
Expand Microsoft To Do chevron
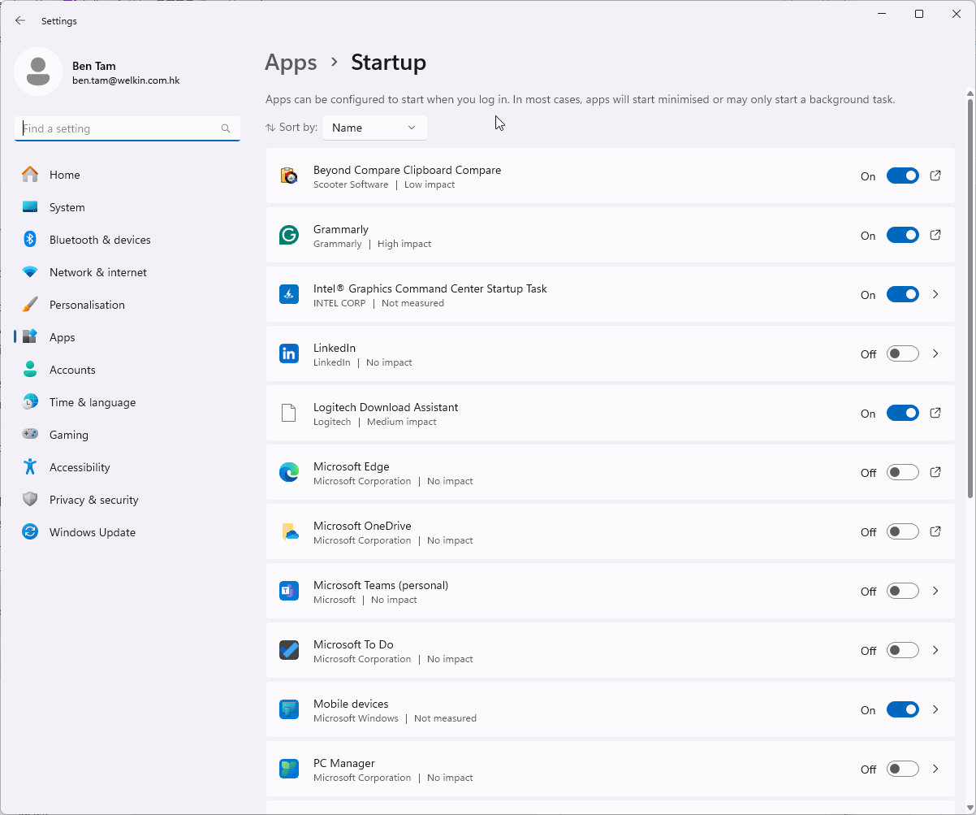(x=935, y=650)
